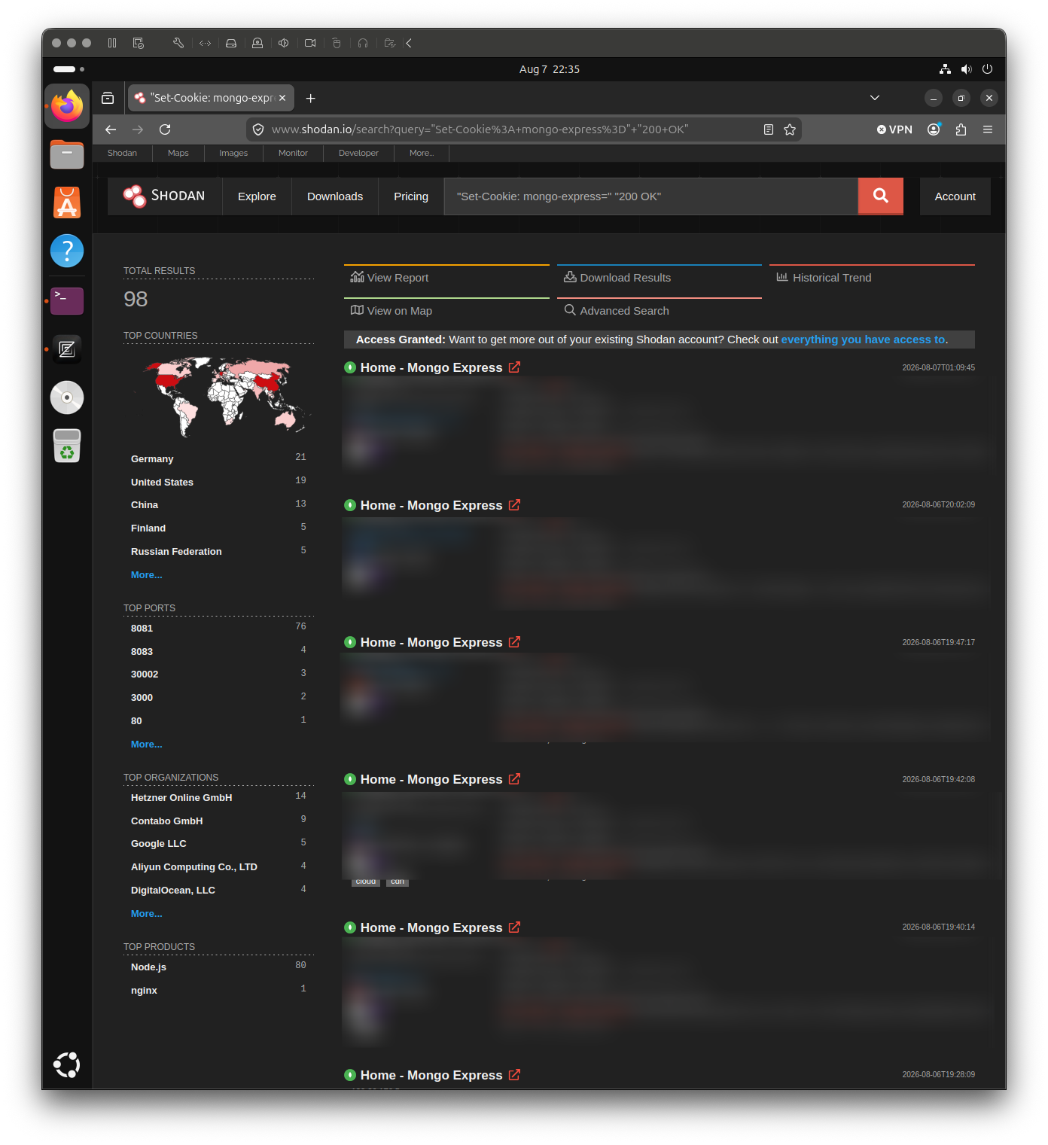Open the clock showing Aug 7 22:35

[550, 69]
